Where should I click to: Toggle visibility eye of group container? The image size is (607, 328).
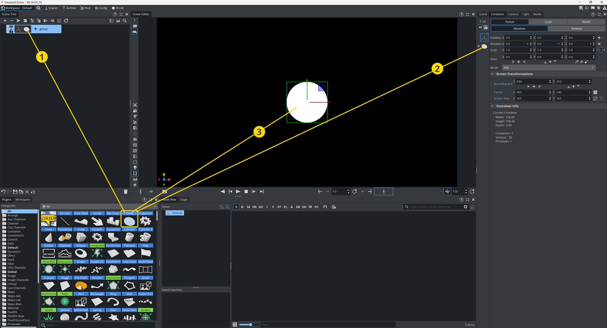point(11,27)
